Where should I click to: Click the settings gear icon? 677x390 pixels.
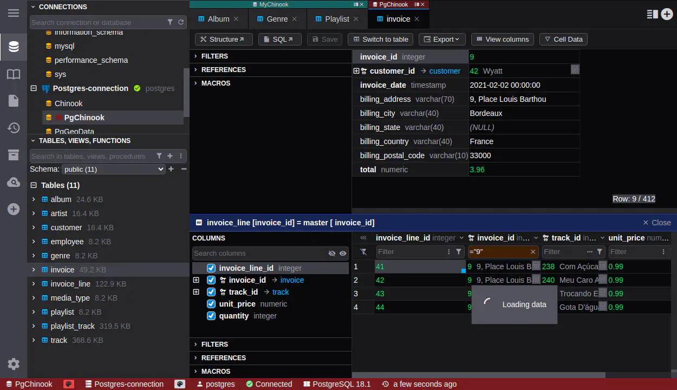click(x=14, y=364)
